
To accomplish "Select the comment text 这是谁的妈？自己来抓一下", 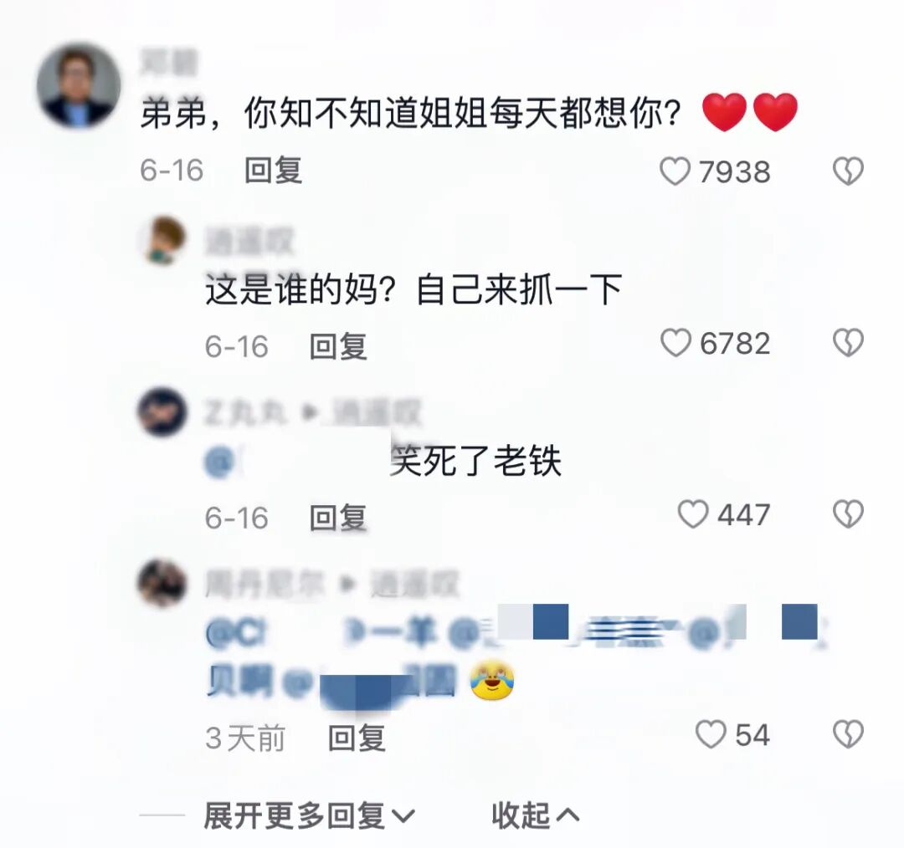I will coord(414,289).
